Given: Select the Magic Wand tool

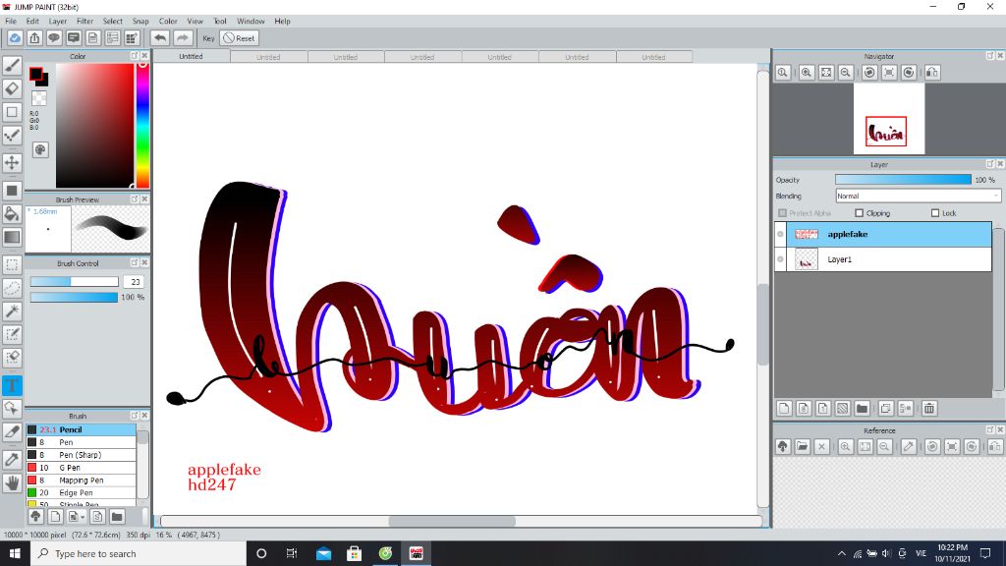Looking at the screenshot, I should (x=12, y=311).
